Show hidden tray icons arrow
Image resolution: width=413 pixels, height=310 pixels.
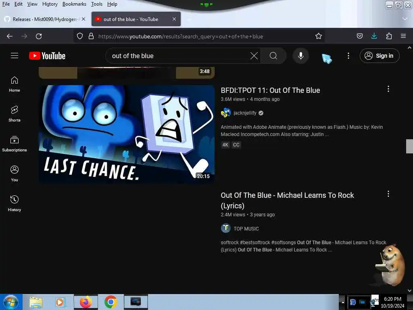point(343,302)
